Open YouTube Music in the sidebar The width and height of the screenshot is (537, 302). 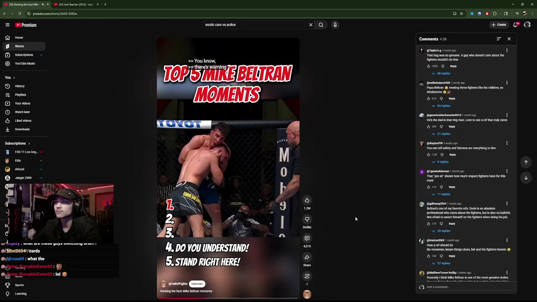coord(23,63)
